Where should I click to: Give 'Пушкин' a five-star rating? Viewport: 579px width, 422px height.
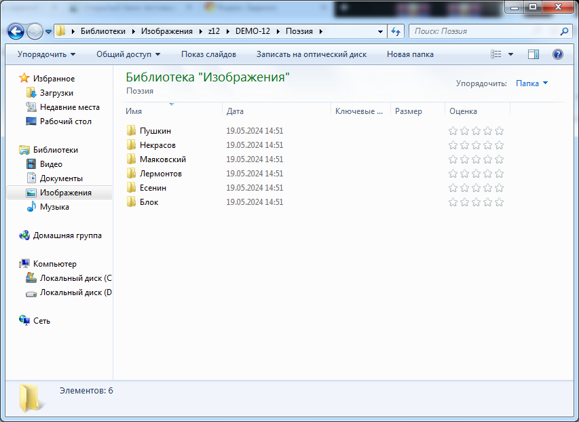point(499,131)
